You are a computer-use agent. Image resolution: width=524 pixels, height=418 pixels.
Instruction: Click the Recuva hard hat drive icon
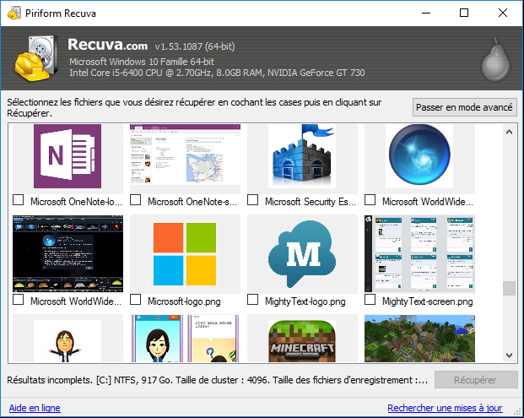(36, 58)
